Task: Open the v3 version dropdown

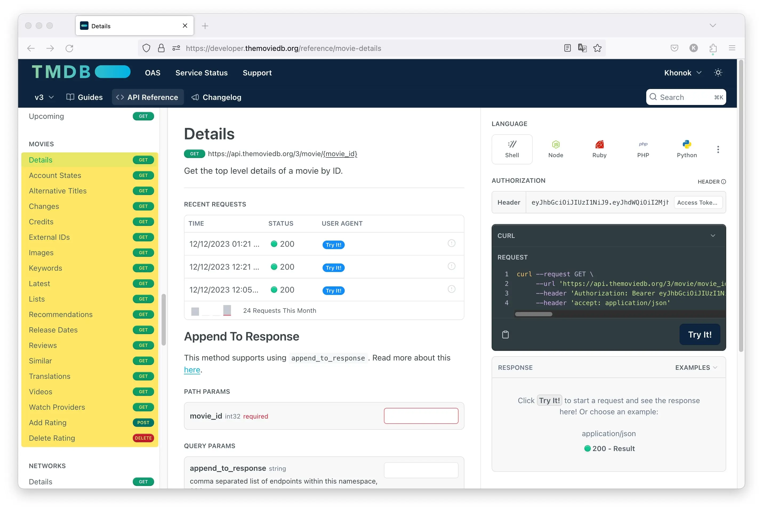Action: click(44, 97)
